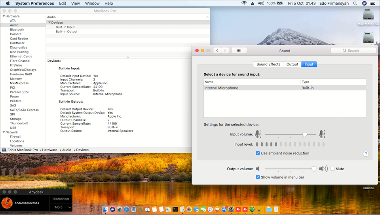This screenshot has height=215, width=380.
Task: Open Spotlight search magnifier
Action: [x=355, y=4]
